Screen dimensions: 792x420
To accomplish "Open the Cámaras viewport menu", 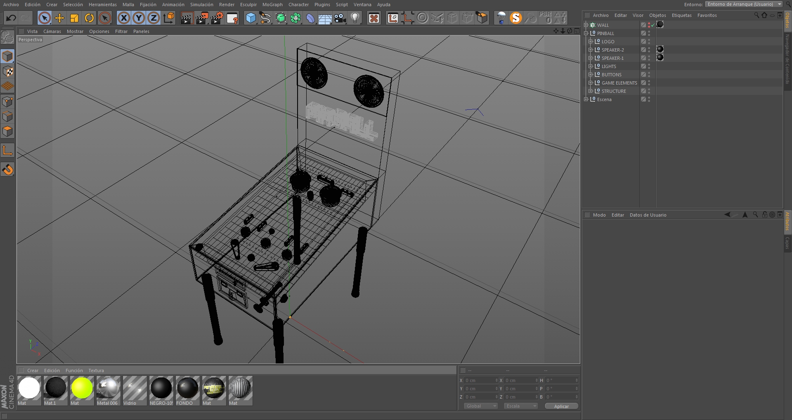I will (x=52, y=31).
